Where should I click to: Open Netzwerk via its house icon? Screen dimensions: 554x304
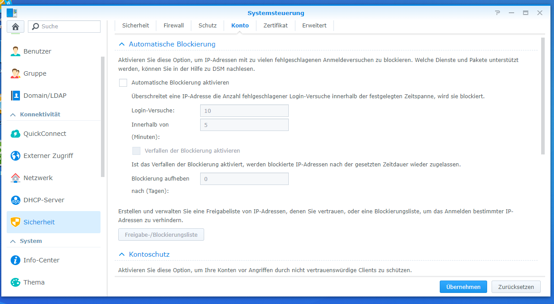click(x=15, y=178)
